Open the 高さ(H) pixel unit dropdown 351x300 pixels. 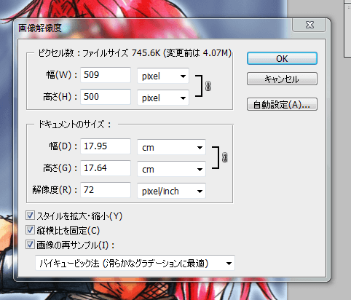(x=163, y=98)
